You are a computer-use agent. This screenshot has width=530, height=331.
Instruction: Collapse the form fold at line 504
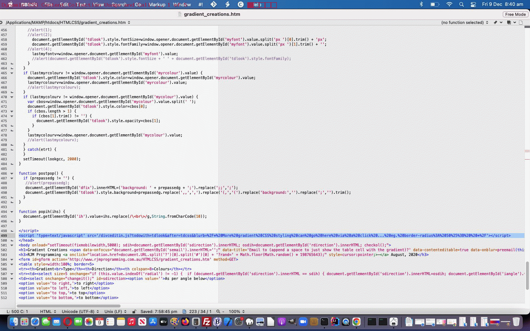12,259
